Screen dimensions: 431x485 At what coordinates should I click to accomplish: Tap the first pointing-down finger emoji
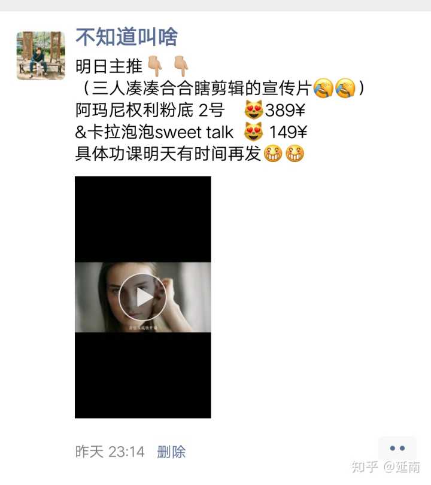[155, 66]
